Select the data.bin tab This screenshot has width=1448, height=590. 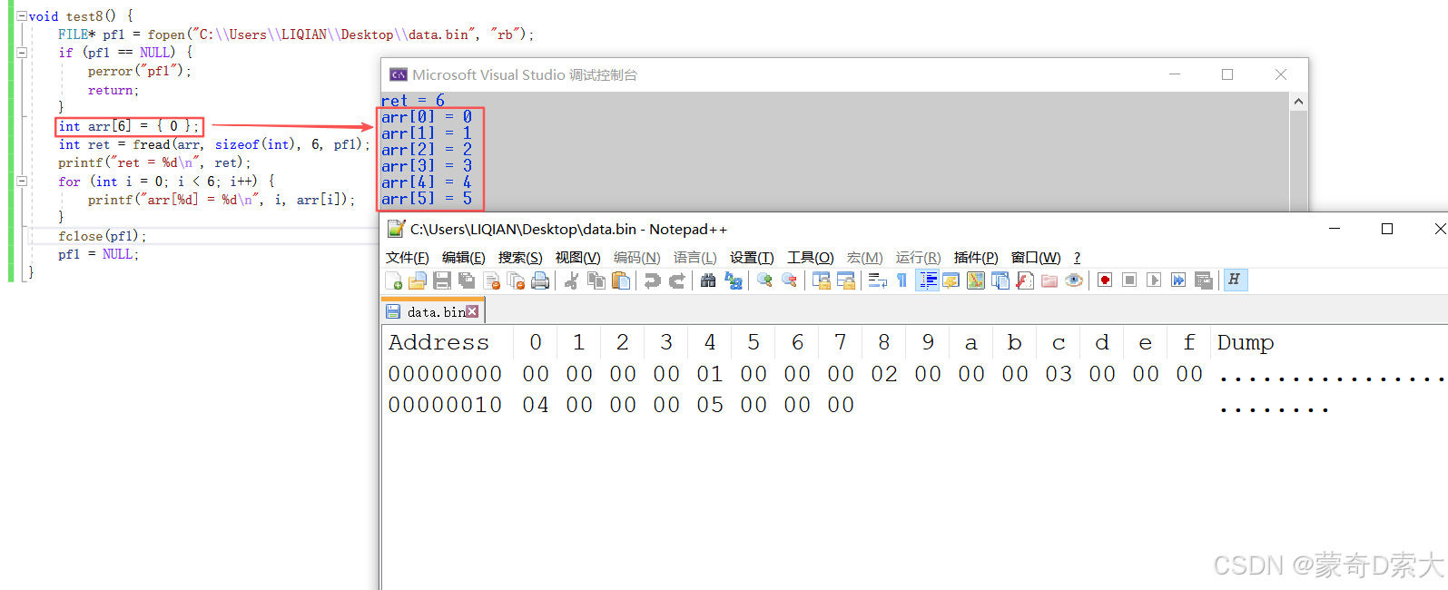[x=434, y=311]
